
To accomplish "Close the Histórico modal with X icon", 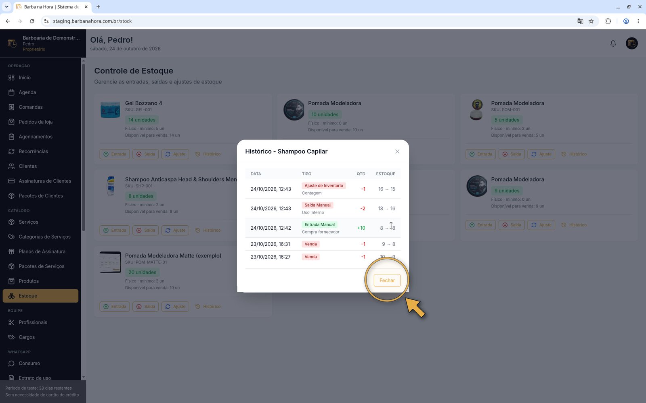I will pyautogui.click(x=397, y=152).
